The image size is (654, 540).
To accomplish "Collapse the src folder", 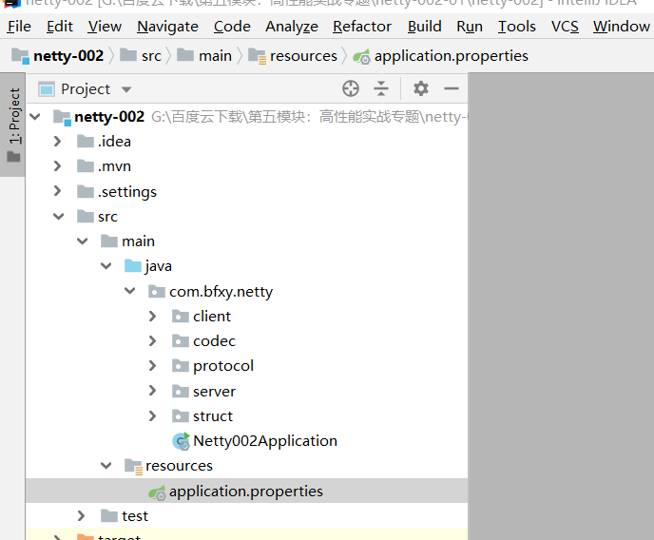I will click(58, 216).
